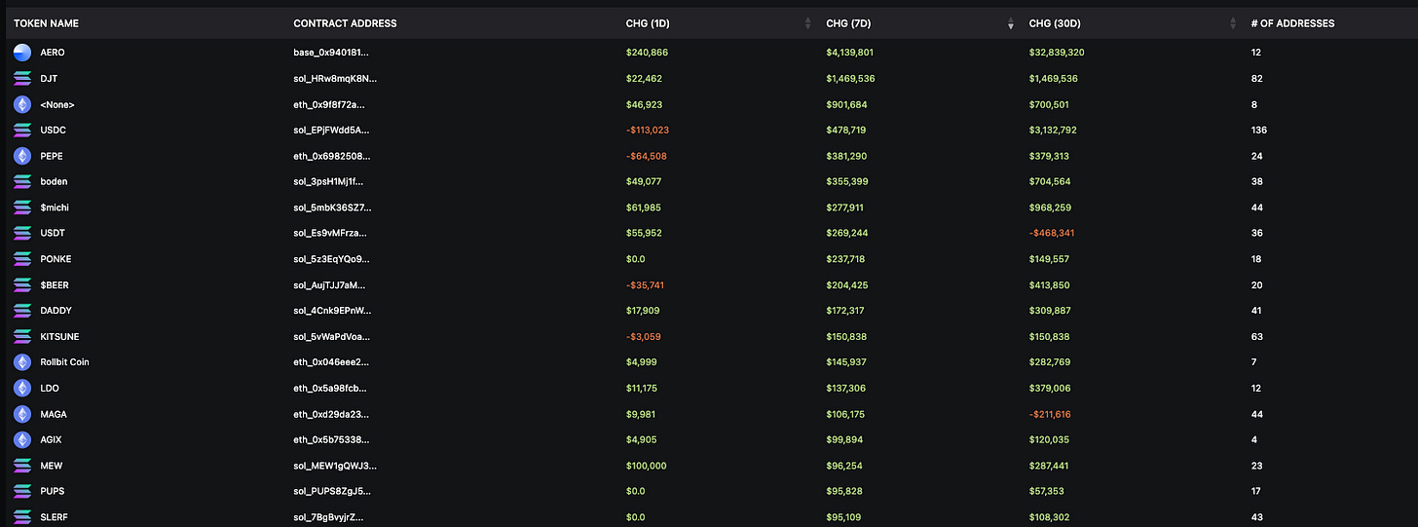Click the DJT token Solana icon
The width and height of the screenshot is (1418, 527).
tap(22, 78)
